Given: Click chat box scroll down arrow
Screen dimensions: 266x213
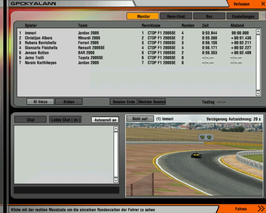Looking at the screenshot, I should 116,180.
